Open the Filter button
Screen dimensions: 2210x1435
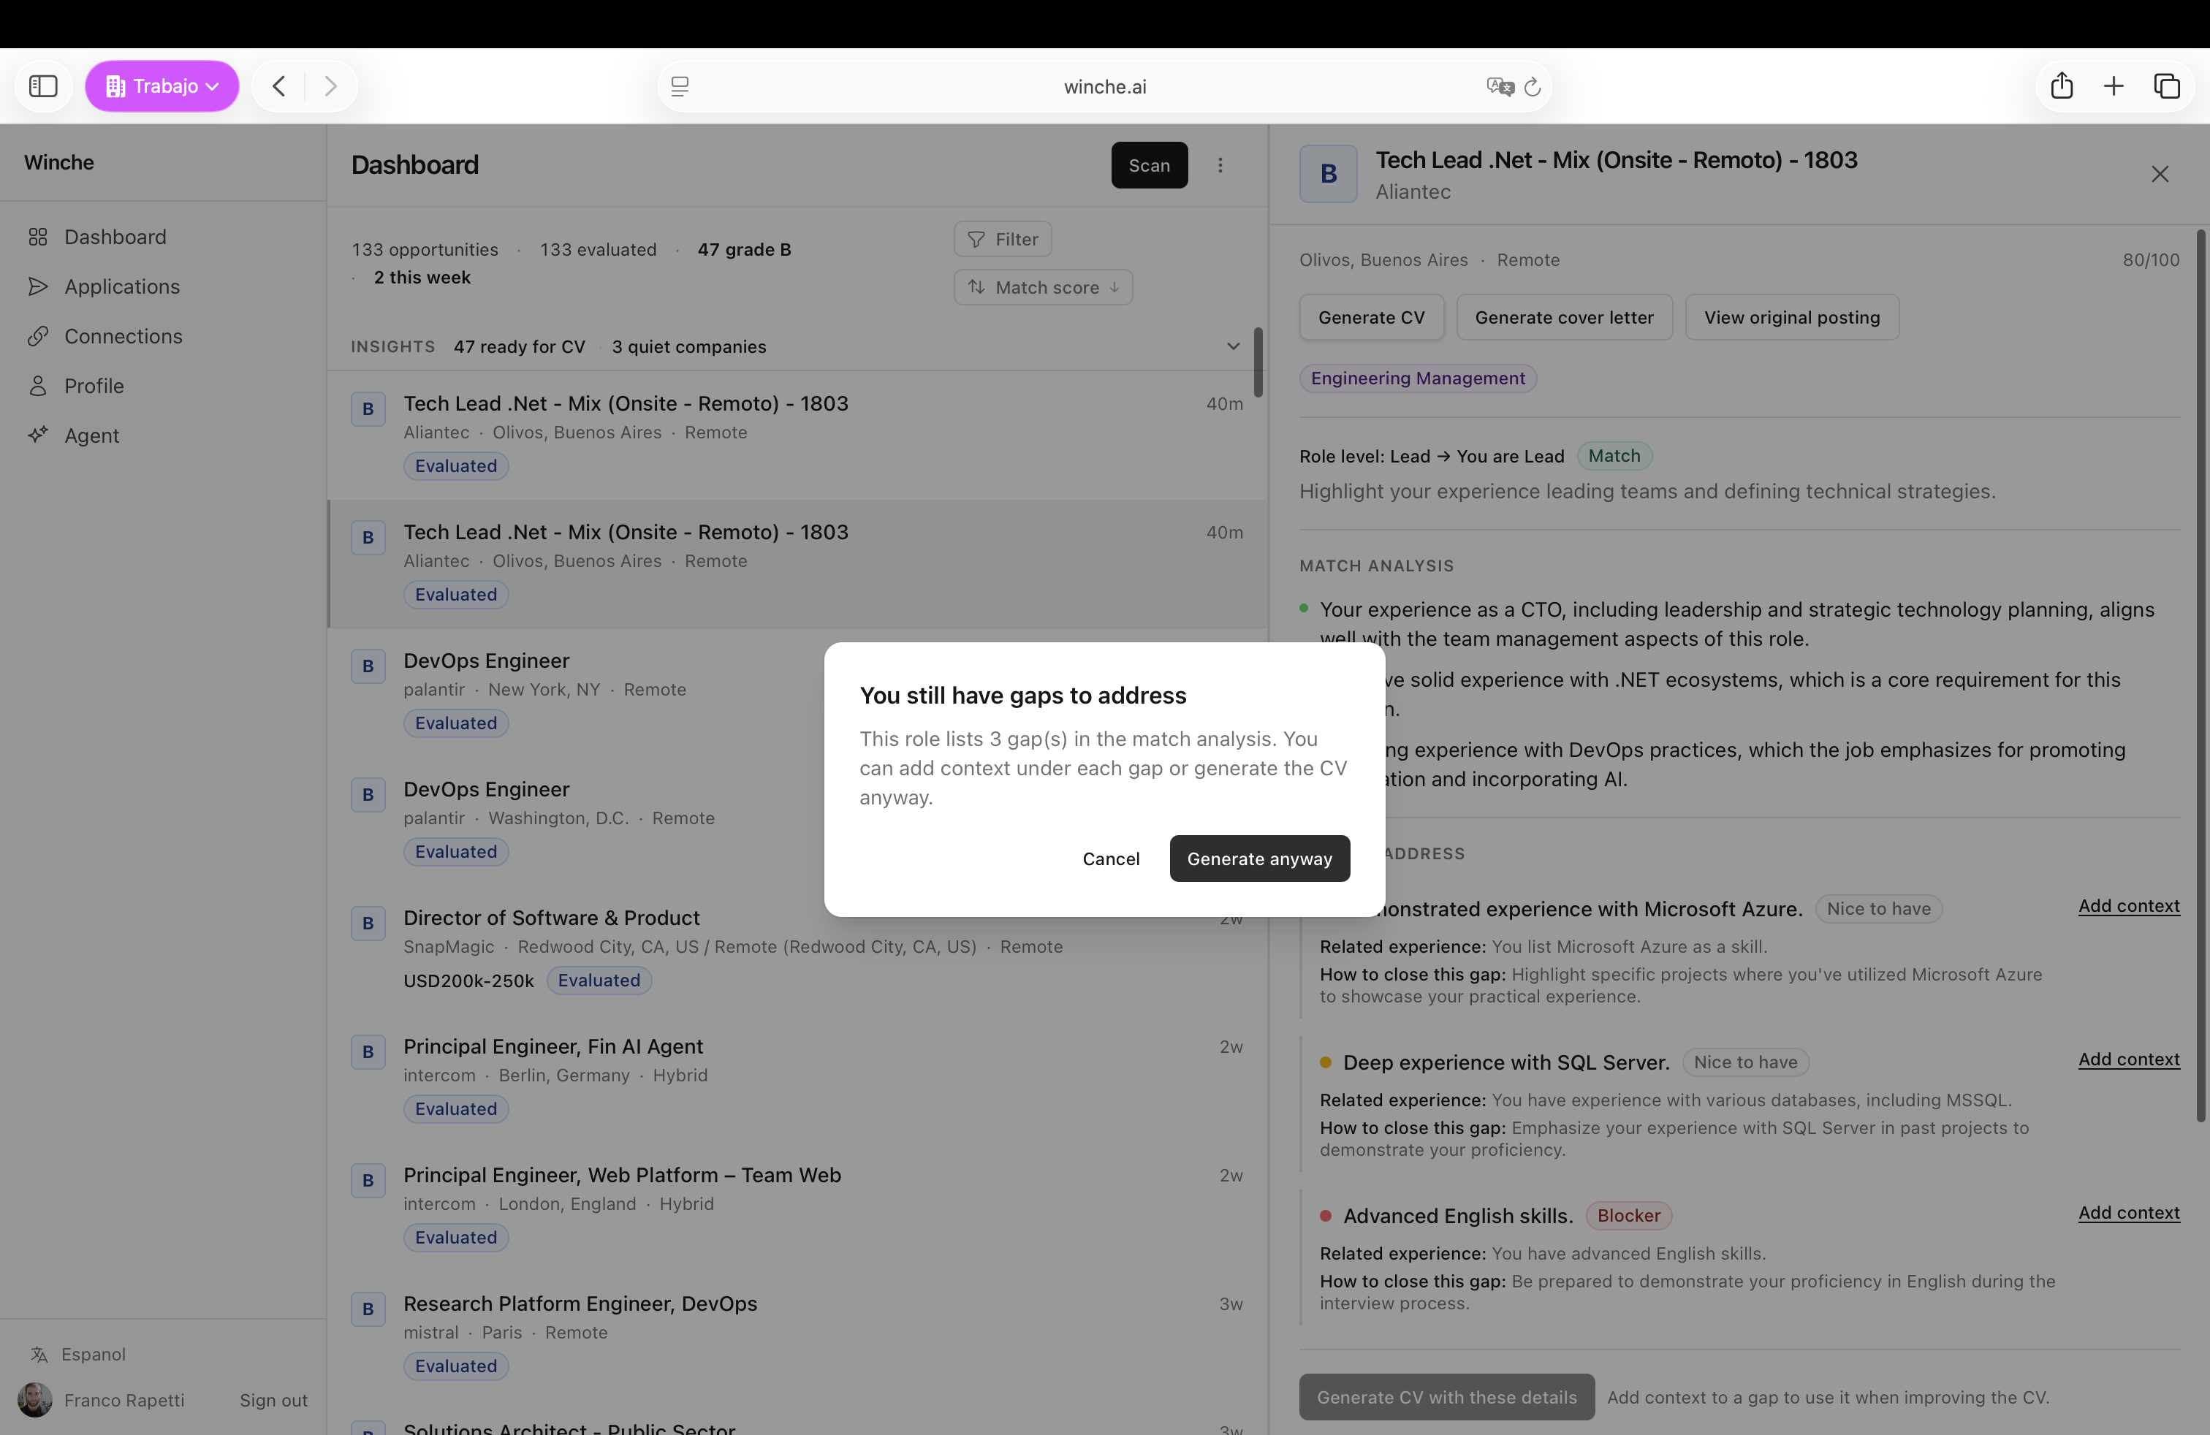coord(1003,240)
